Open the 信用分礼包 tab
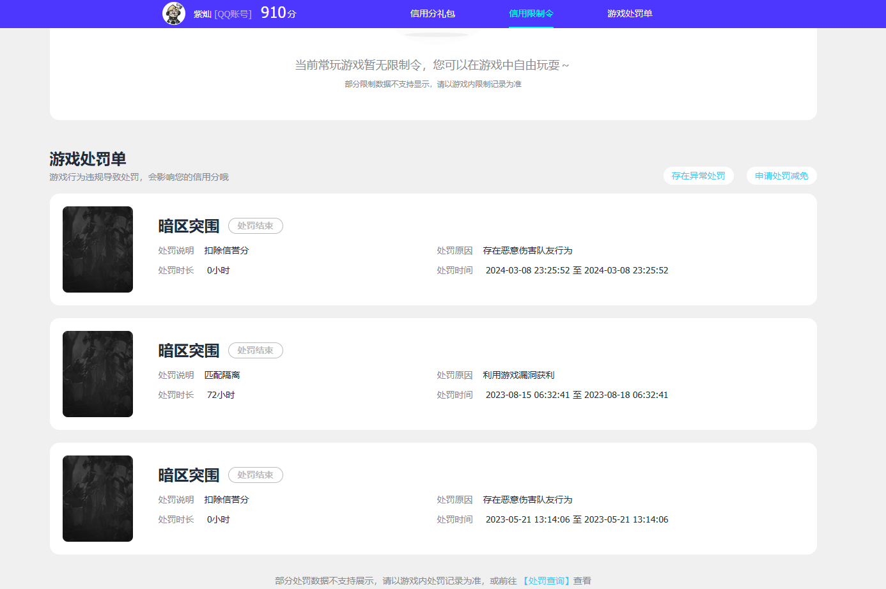This screenshot has height=589, width=886. [433, 13]
